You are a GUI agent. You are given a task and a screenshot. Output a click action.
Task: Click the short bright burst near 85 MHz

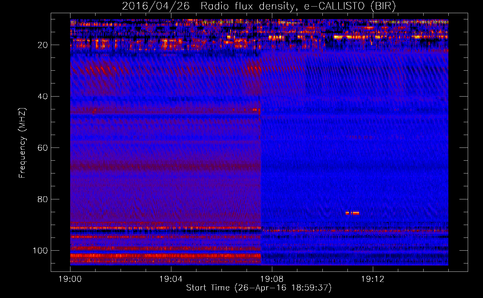[x=352, y=213]
